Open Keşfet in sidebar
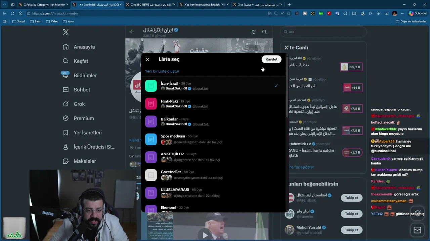This screenshot has height=241, width=430. [76, 61]
